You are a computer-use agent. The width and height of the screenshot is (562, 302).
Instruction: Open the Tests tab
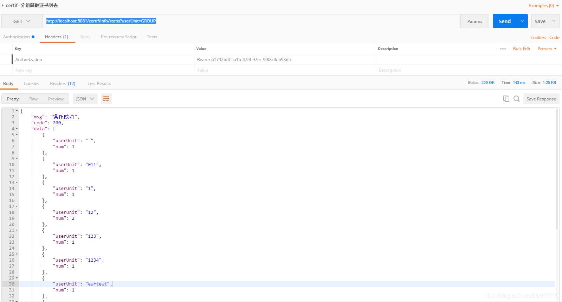coord(152,37)
